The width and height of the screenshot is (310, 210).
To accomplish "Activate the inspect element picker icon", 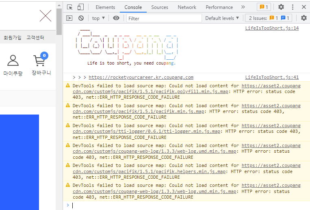I will click(x=69, y=7).
